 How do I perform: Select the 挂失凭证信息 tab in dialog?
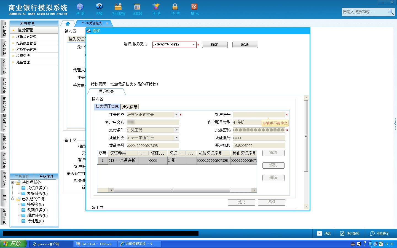pyautogui.click(x=107, y=107)
